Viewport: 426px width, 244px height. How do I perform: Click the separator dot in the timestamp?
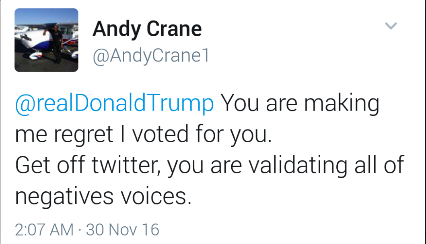coord(80,230)
